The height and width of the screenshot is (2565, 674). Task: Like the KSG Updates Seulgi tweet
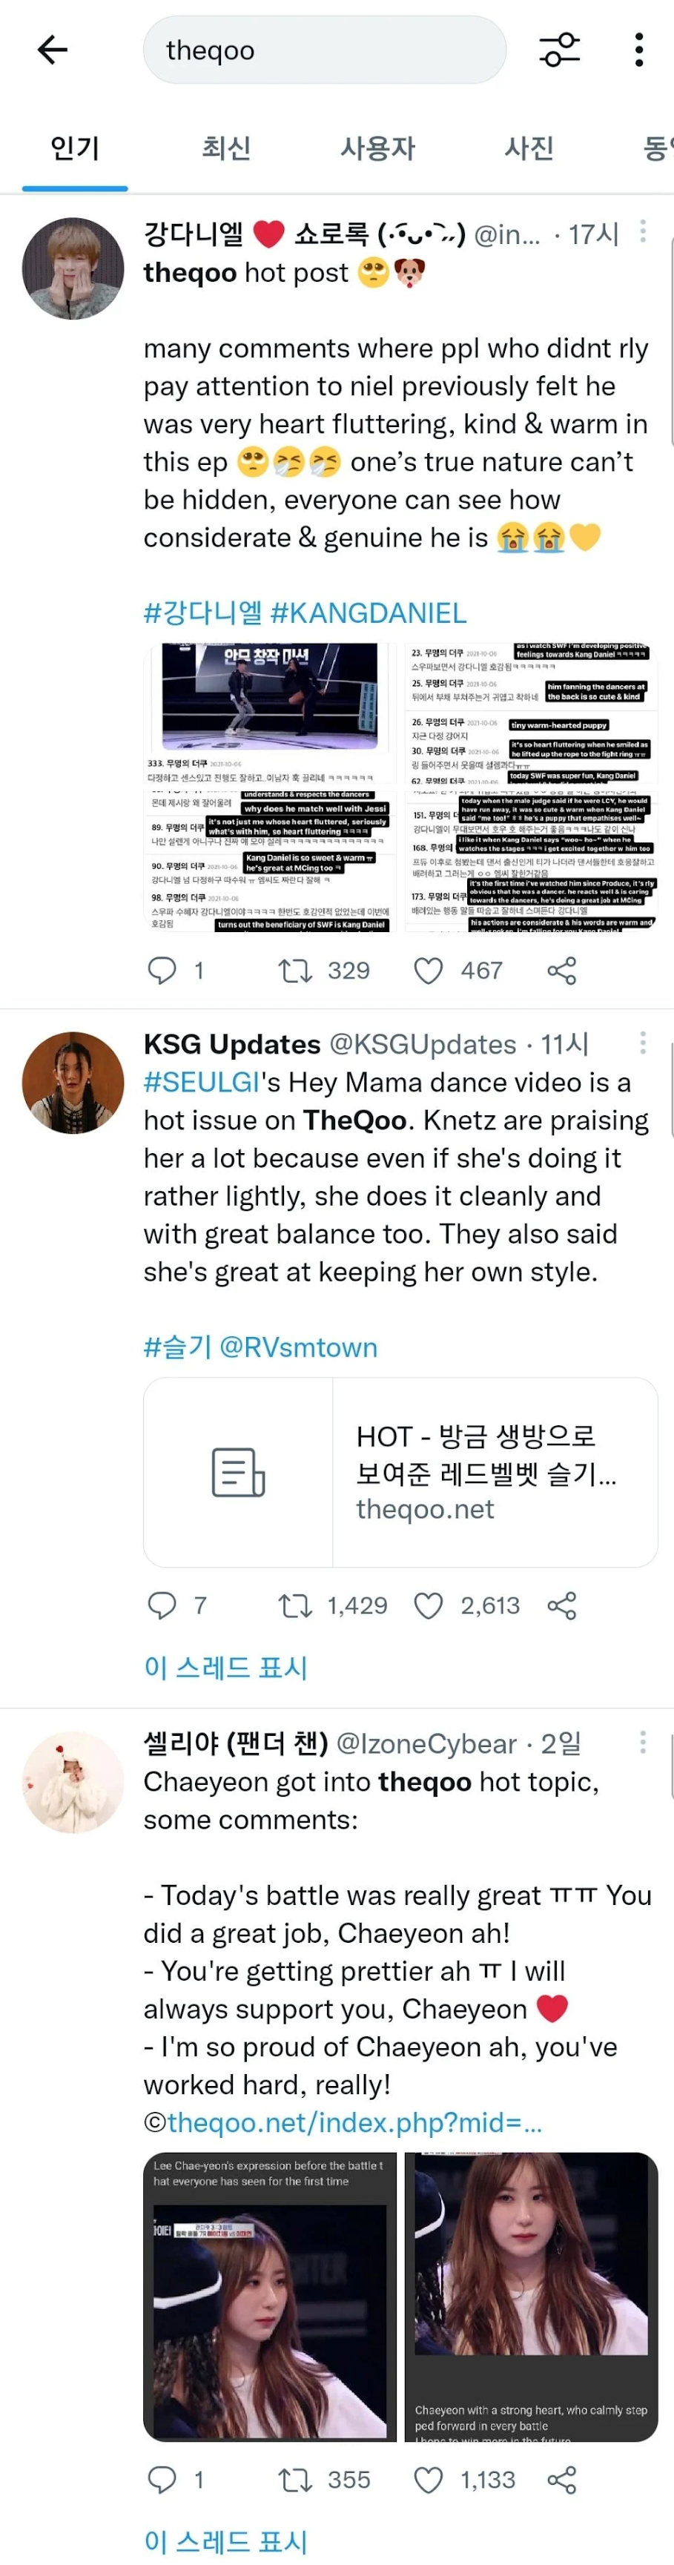[x=428, y=1604]
